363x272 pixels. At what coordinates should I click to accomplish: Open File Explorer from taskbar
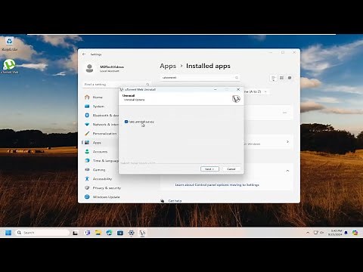pos(98,233)
